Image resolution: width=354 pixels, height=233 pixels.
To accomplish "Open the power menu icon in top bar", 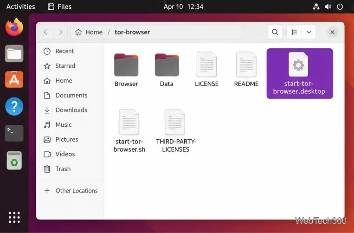I will pyautogui.click(x=340, y=6).
